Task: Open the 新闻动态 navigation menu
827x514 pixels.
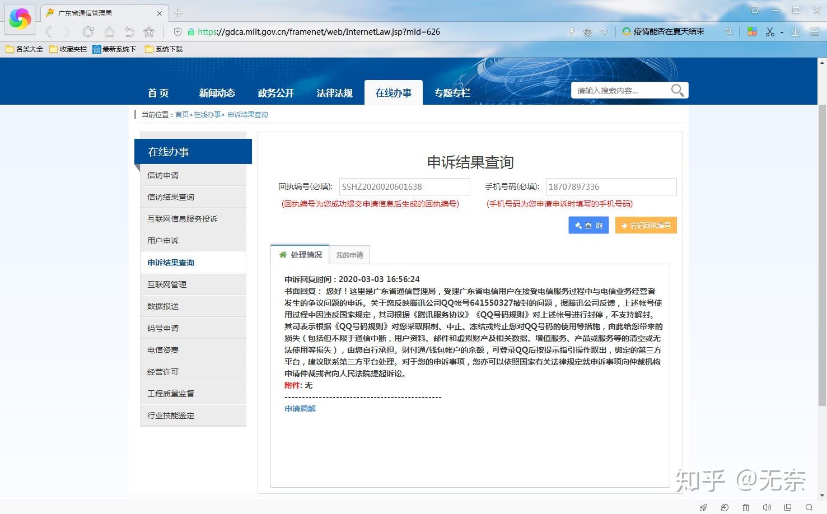Action: point(217,93)
